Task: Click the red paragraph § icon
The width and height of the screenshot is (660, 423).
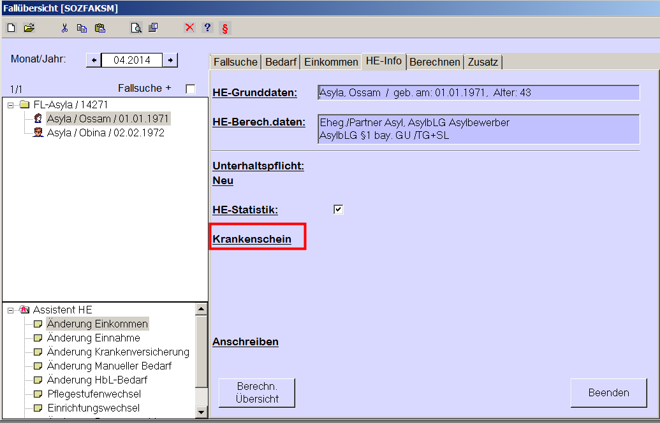Action: pyautogui.click(x=224, y=28)
